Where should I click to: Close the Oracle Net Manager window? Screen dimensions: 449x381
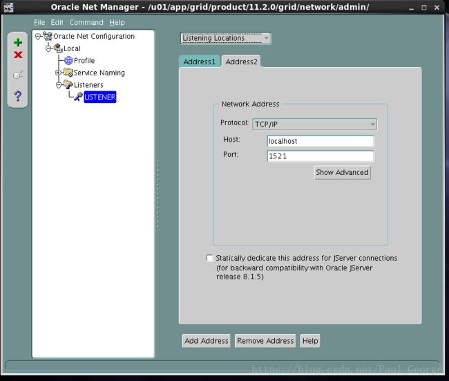coord(437,8)
